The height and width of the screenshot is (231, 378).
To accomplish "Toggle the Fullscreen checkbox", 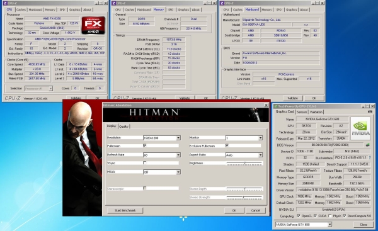I will click(x=145, y=145).
